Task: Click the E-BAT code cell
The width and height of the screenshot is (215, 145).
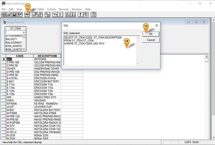Action: click(x=20, y=82)
